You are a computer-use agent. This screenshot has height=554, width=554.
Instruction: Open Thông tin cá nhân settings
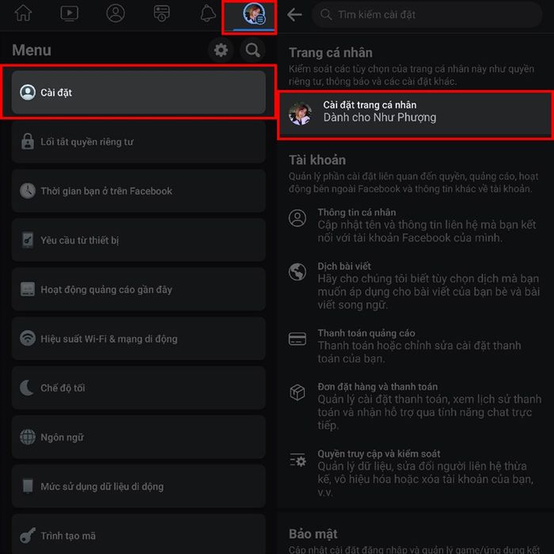(x=415, y=225)
